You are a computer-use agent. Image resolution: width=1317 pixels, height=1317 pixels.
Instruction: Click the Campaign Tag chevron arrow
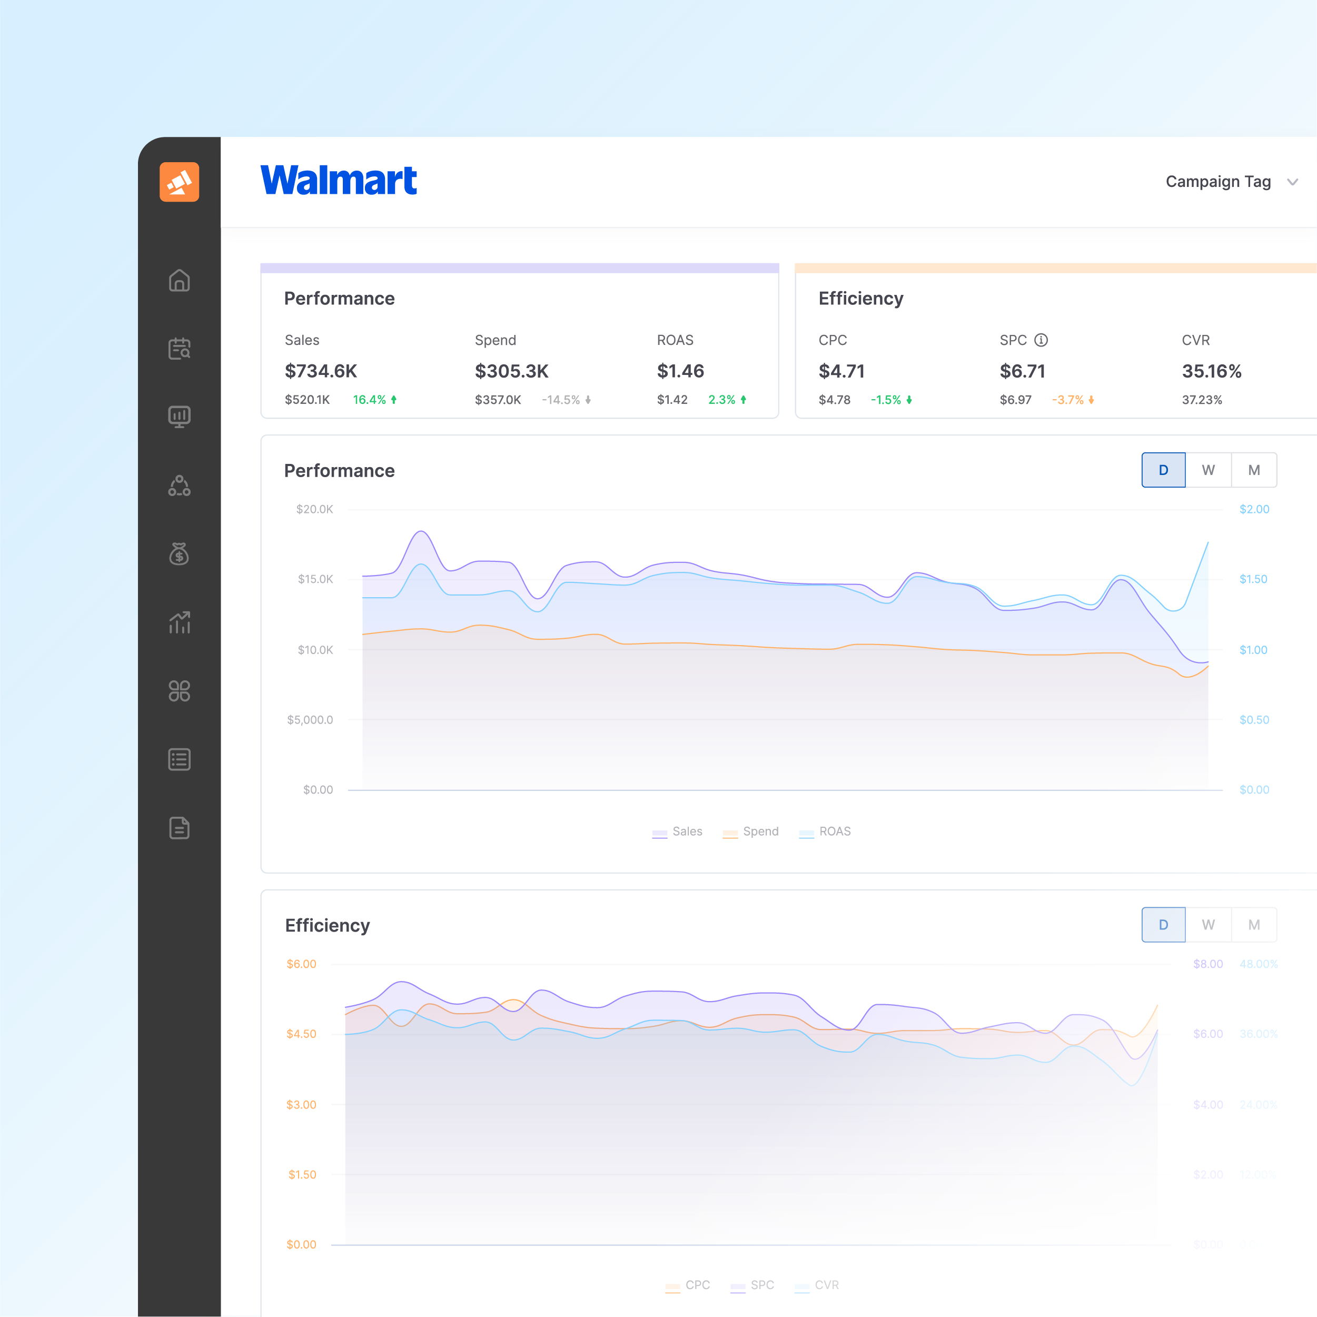pyautogui.click(x=1292, y=182)
